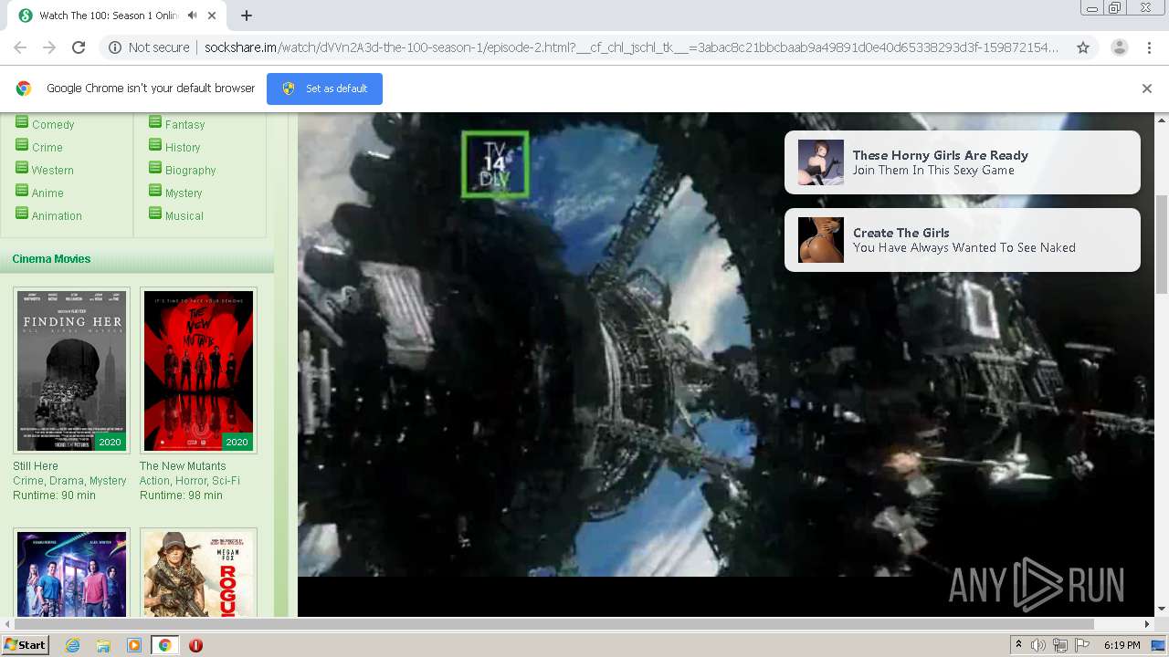The width and height of the screenshot is (1169, 657).
Task: Click the green icon beside Biography
Action: (155, 167)
